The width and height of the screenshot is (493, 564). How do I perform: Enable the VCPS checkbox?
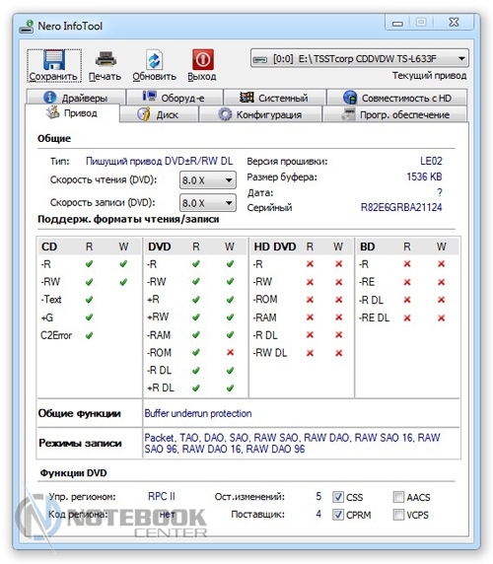(x=398, y=515)
